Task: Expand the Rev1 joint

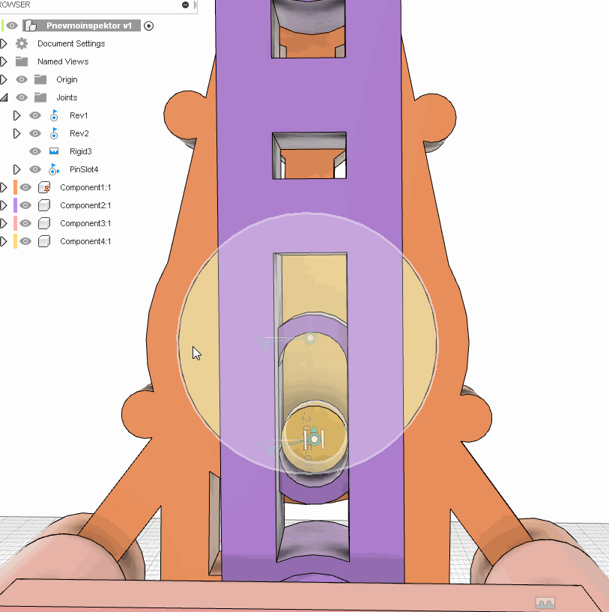Action: (16, 115)
